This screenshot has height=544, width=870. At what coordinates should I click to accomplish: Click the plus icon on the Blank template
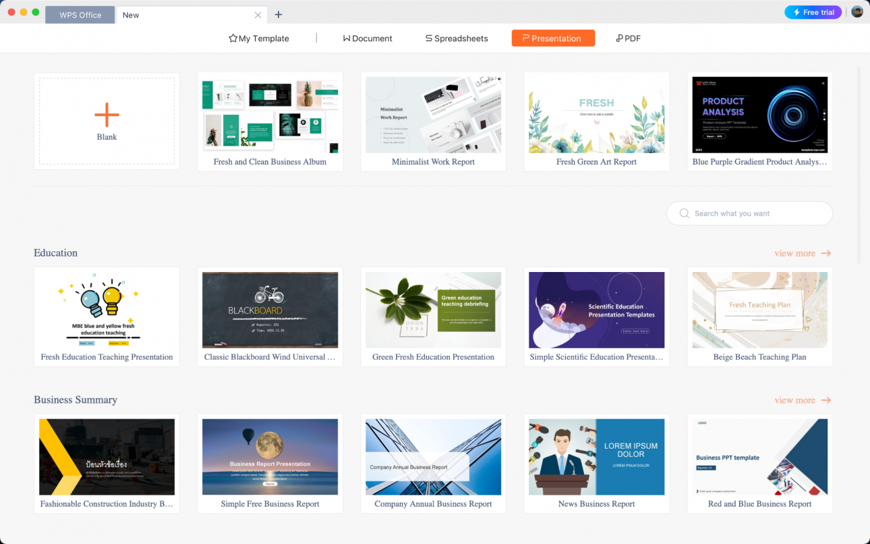tap(107, 115)
